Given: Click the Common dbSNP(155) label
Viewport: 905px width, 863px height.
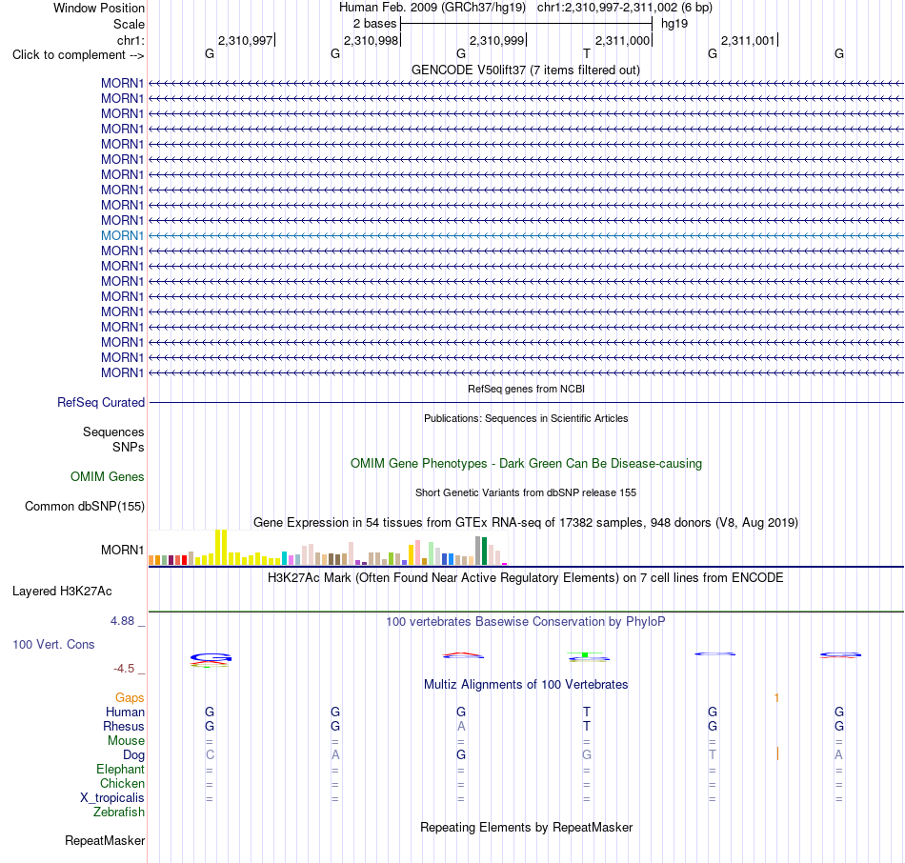Looking at the screenshot, I should (x=85, y=506).
